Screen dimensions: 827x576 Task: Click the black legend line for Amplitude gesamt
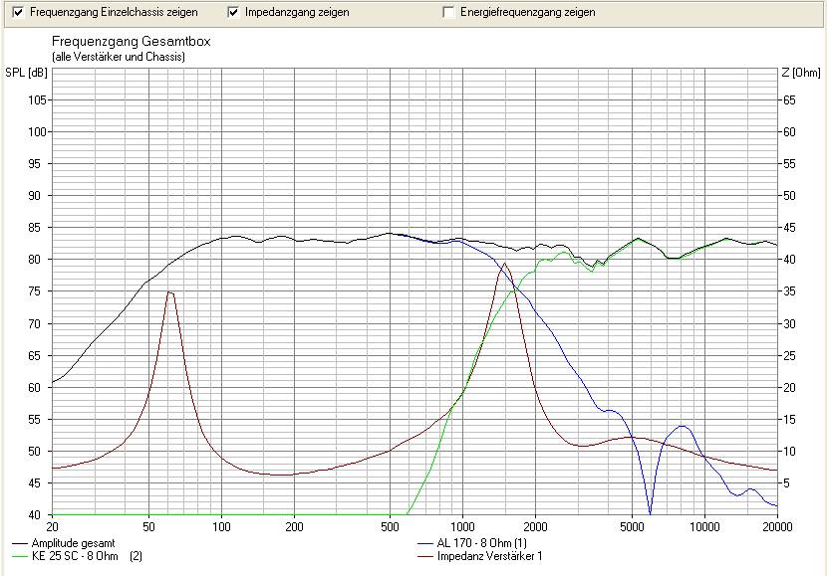19,543
